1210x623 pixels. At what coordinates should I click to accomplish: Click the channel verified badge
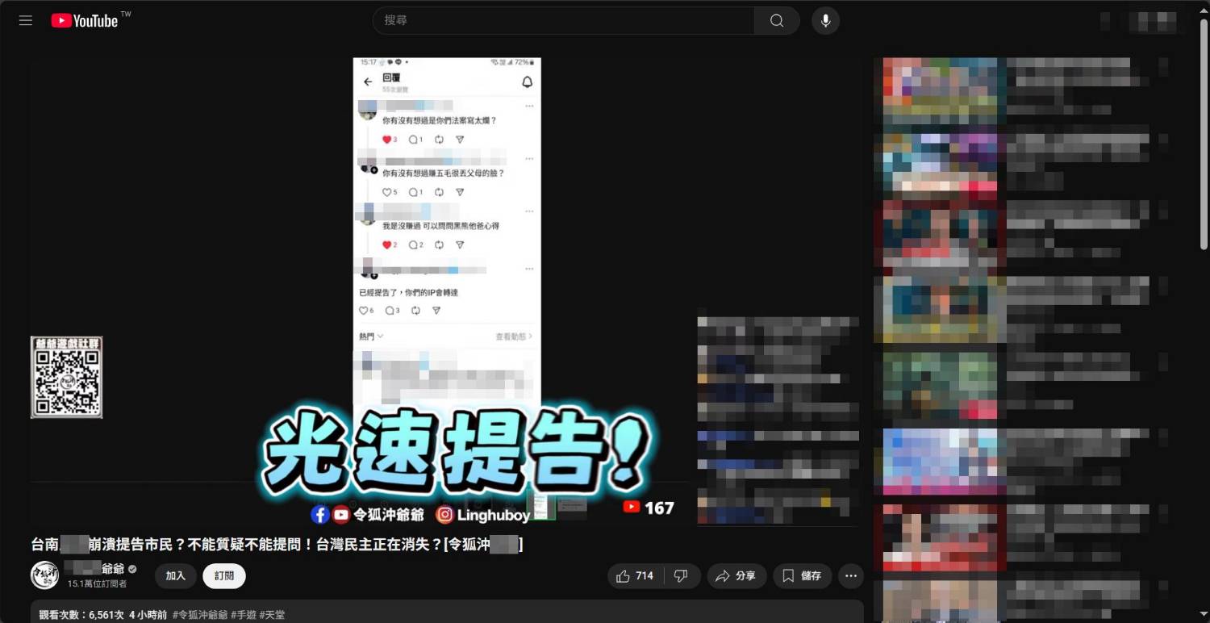click(132, 569)
